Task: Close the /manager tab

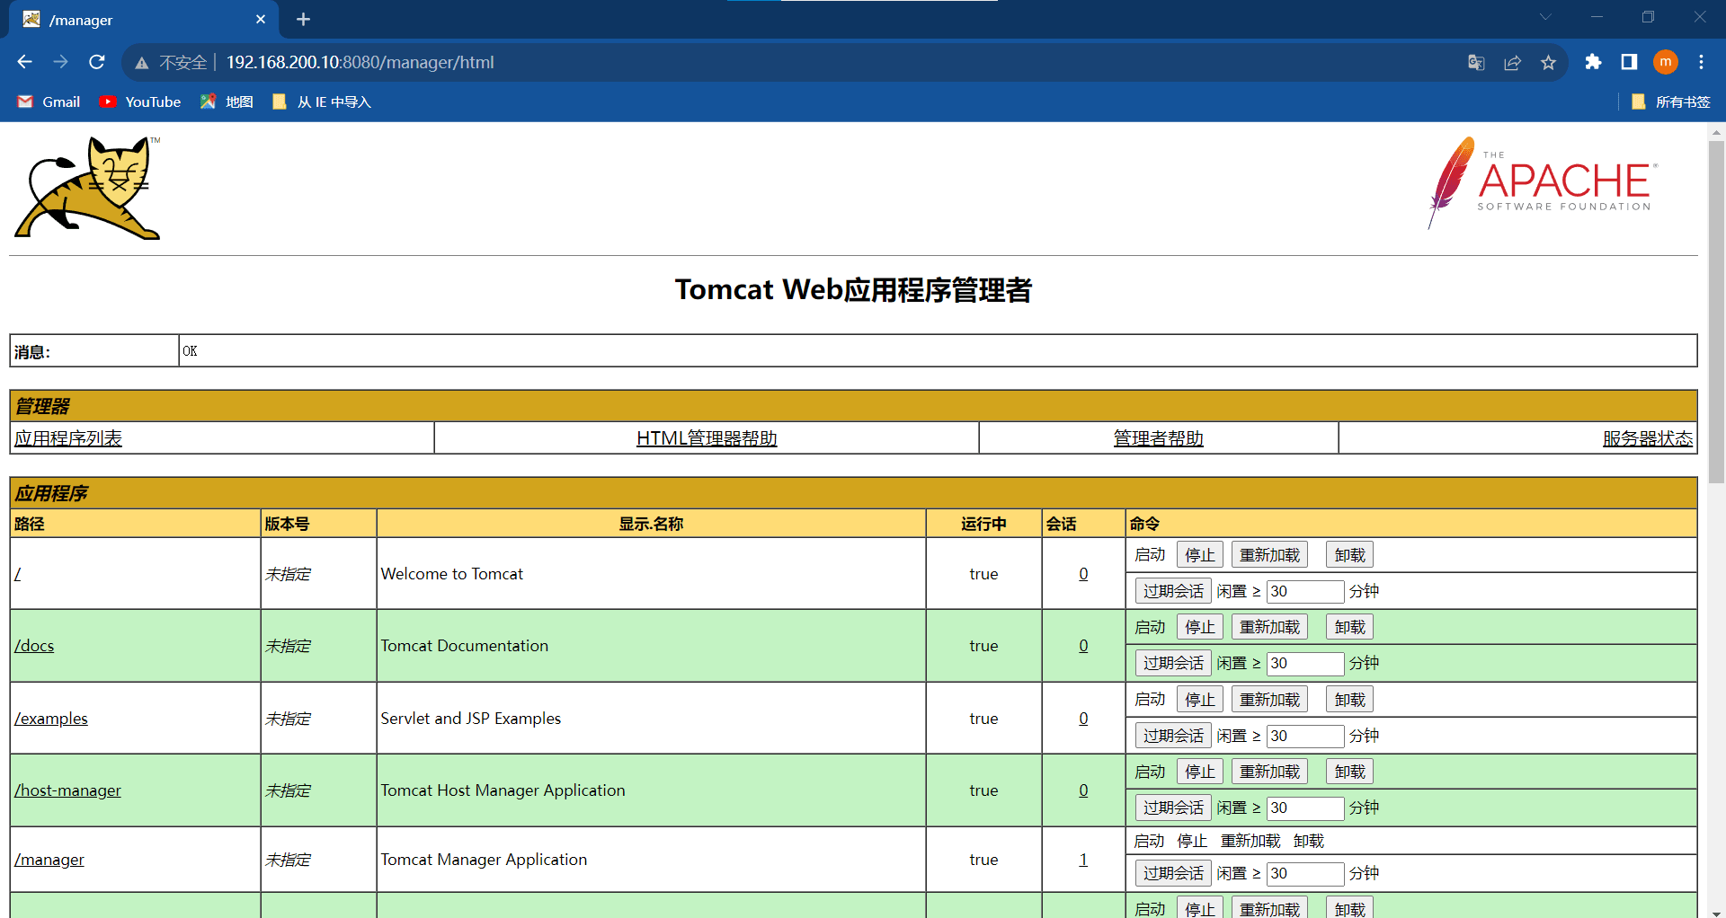Action: (x=261, y=19)
